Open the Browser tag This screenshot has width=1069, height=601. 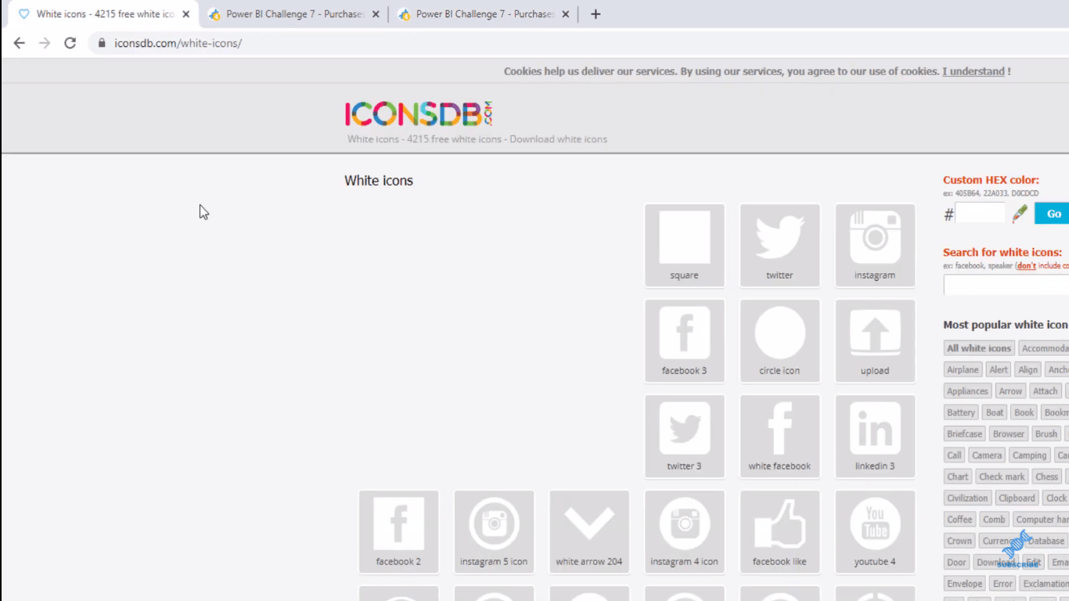coord(1009,434)
